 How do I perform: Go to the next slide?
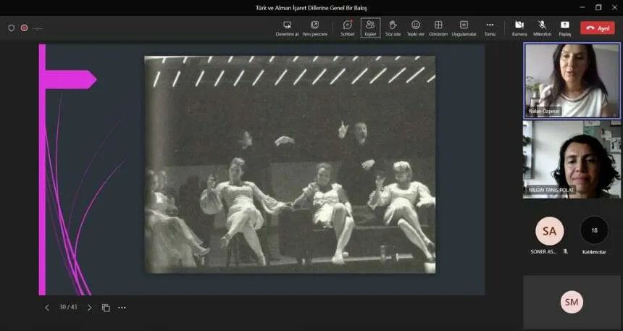point(90,308)
